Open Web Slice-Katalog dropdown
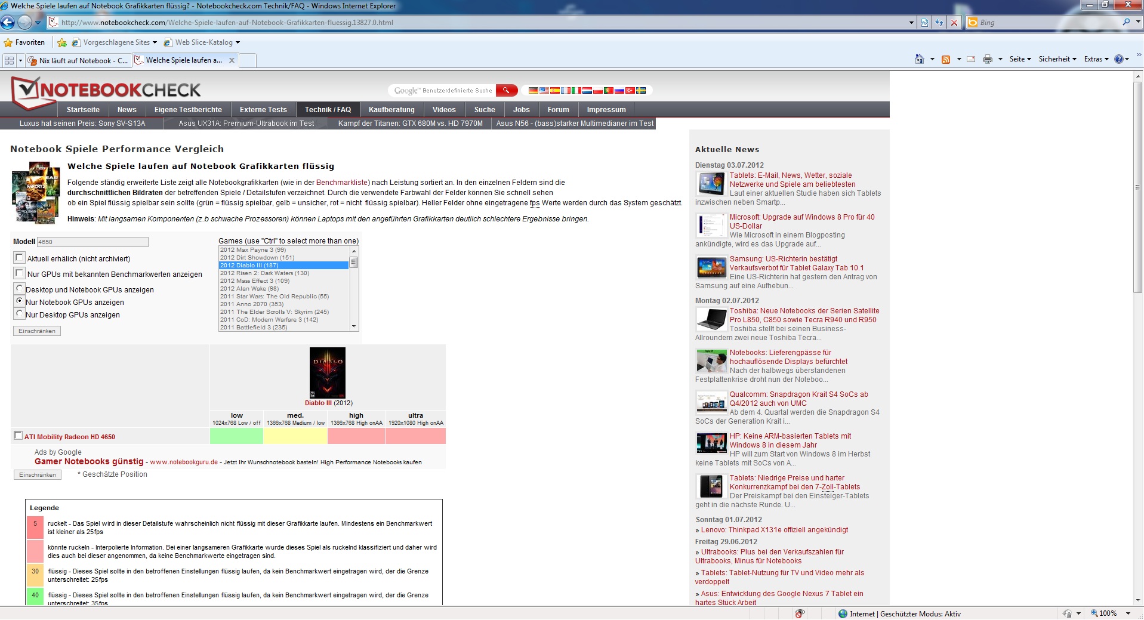This screenshot has width=1144, height=620. click(202, 42)
